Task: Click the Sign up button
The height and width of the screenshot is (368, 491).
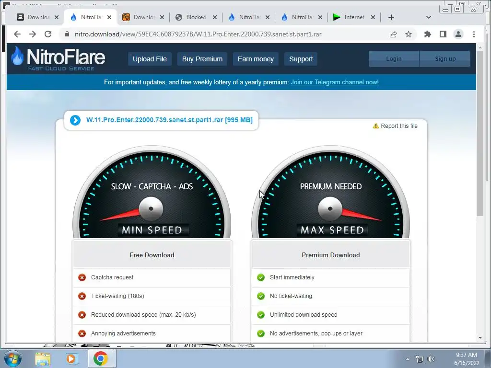Action: [x=445, y=59]
